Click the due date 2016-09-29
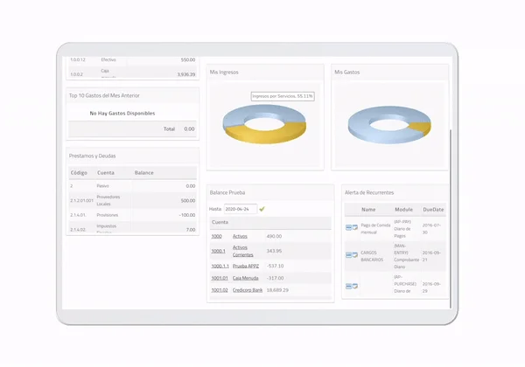This screenshot has height=367, width=525. pos(431,287)
